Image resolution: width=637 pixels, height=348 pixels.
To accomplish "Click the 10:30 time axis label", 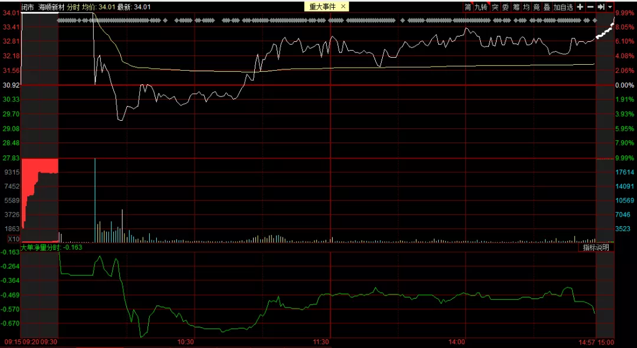I will [186, 342].
